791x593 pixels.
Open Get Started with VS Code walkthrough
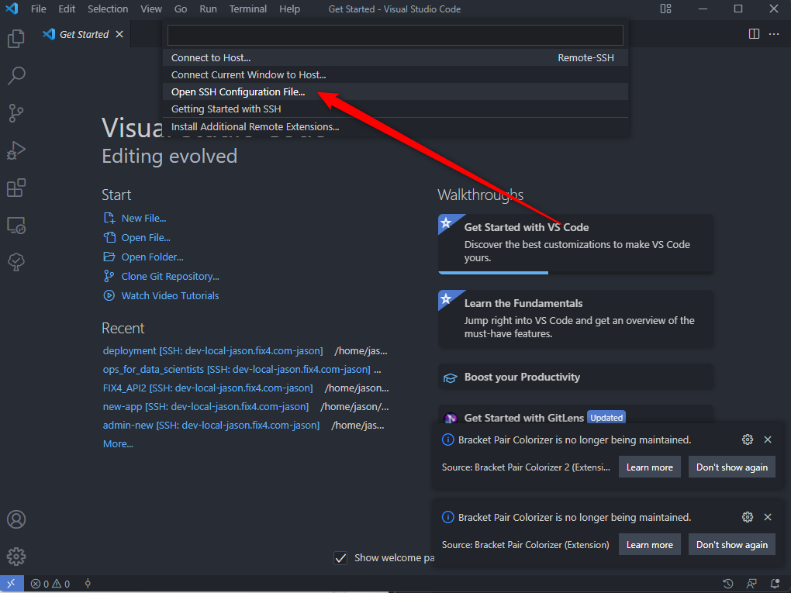coord(575,244)
